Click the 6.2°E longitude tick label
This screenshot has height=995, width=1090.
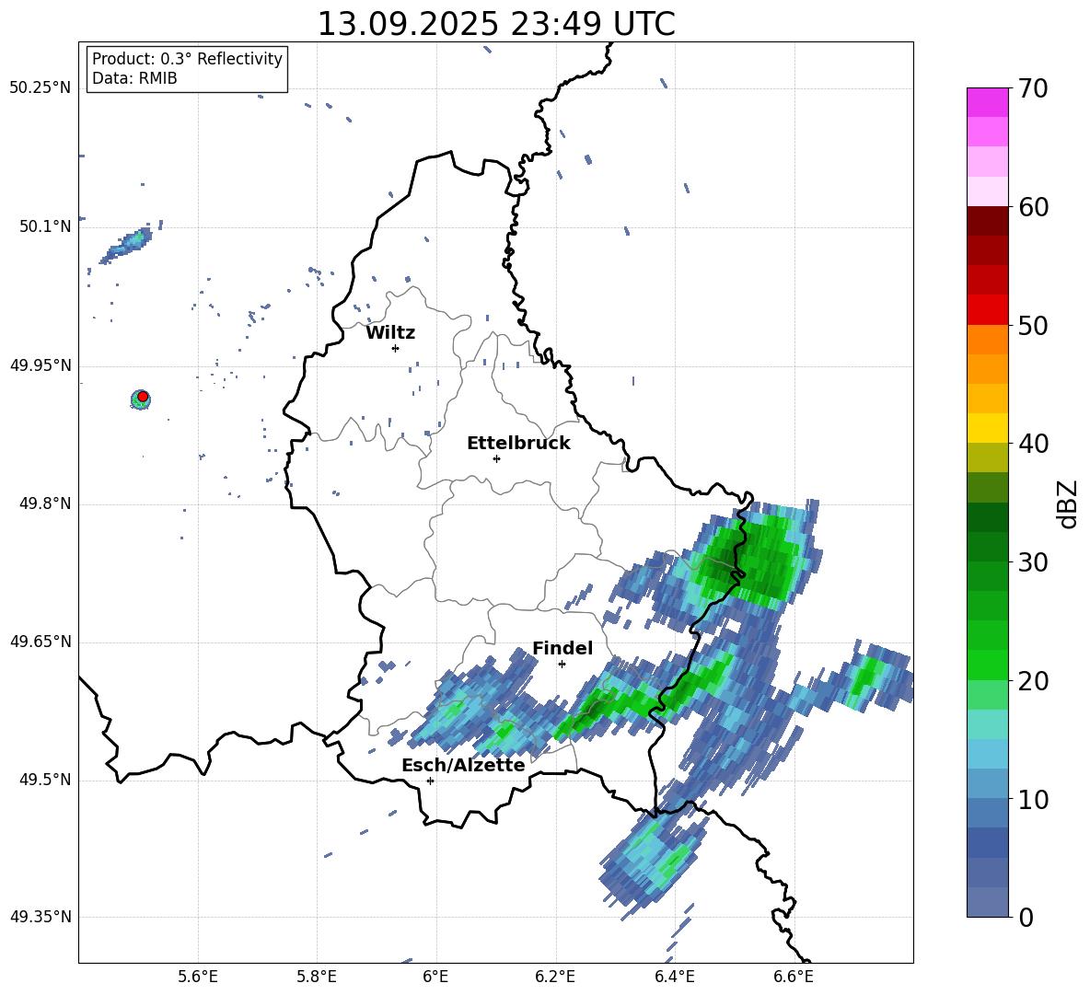[x=555, y=977]
